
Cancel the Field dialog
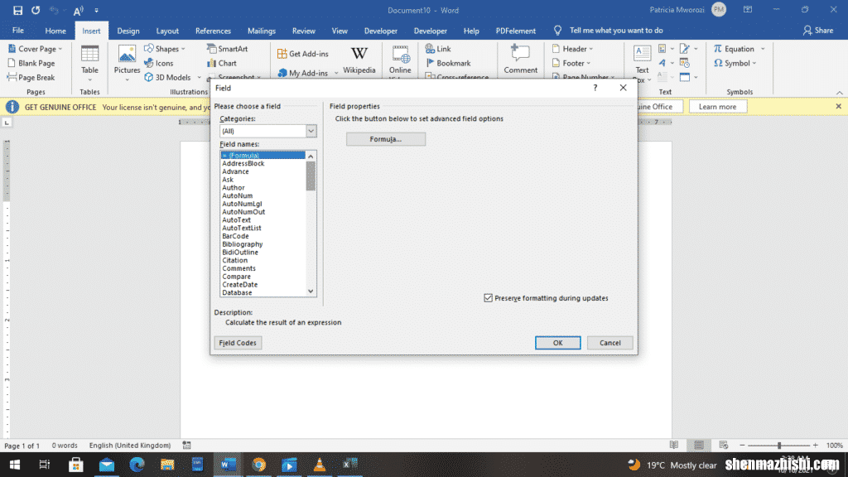coord(609,343)
